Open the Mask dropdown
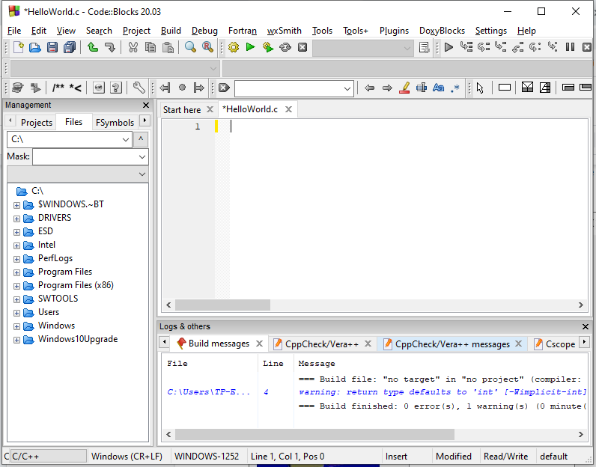 pos(142,156)
